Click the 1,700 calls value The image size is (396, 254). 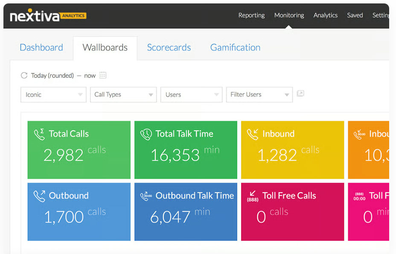click(75, 216)
